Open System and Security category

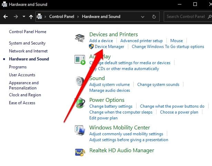27,43
